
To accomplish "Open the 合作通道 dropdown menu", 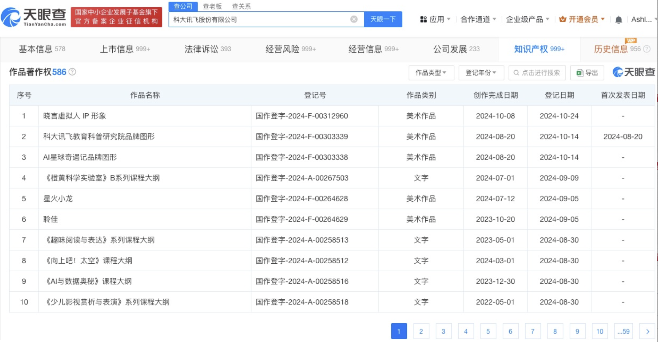I will (x=478, y=19).
